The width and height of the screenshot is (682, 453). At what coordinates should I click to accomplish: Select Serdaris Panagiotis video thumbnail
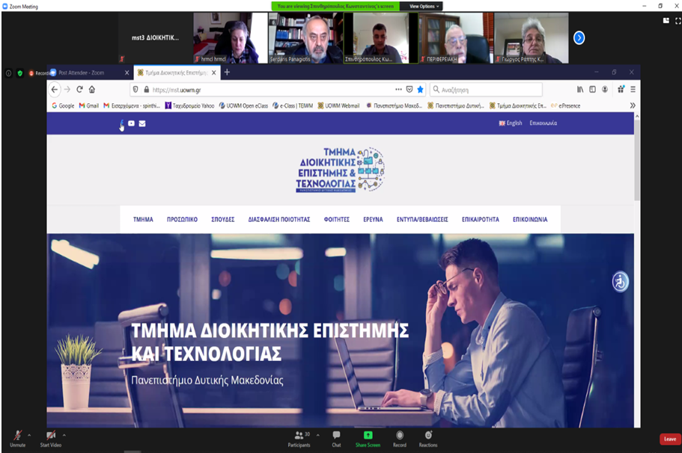[x=305, y=38]
